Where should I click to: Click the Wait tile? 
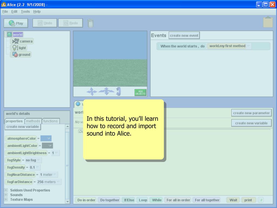pos(233,200)
